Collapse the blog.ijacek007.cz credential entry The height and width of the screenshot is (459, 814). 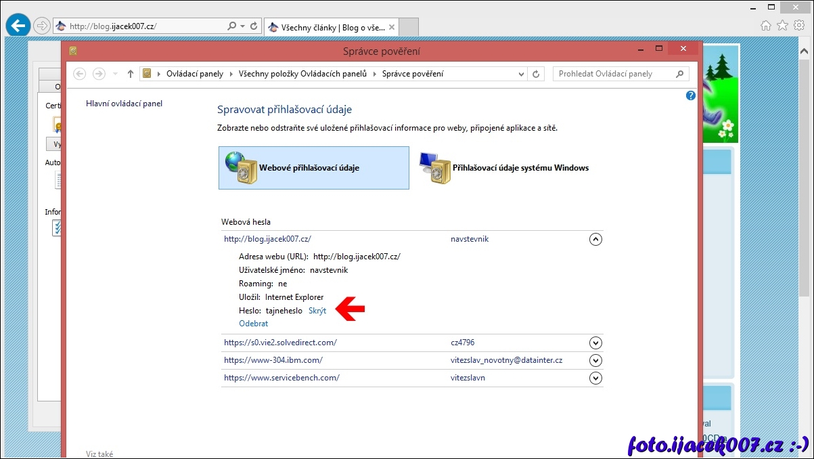click(595, 239)
